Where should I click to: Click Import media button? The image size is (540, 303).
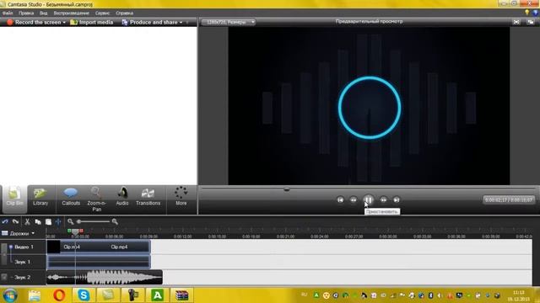(92, 22)
